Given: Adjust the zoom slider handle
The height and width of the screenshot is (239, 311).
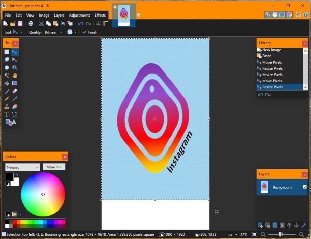Looking at the screenshot, I should coord(280,235).
